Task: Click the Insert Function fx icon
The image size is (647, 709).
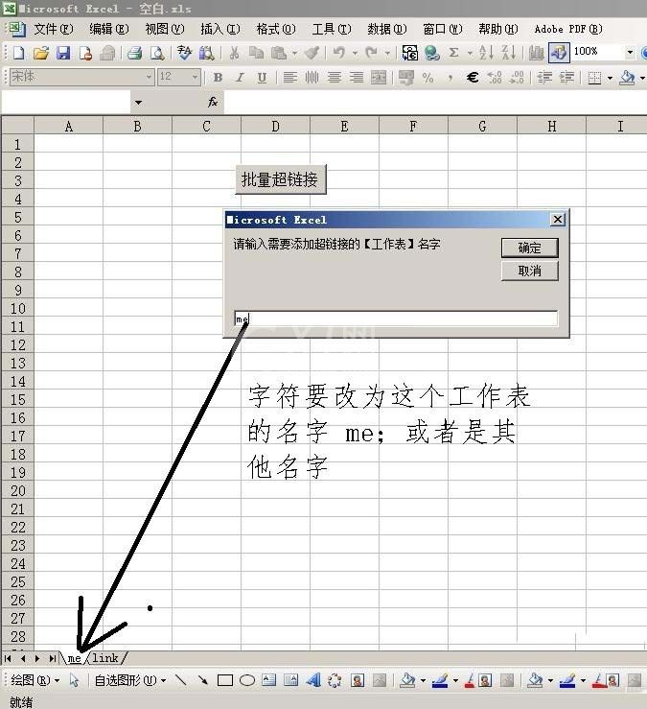Action: point(213,103)
